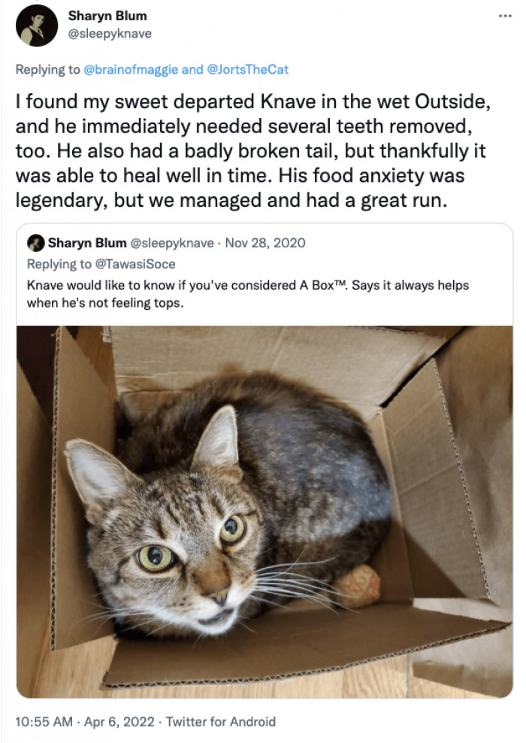Open the Twitter for Android source link
Image resolution: width=526 pixels, height=743 pixels.
[221, 722]
